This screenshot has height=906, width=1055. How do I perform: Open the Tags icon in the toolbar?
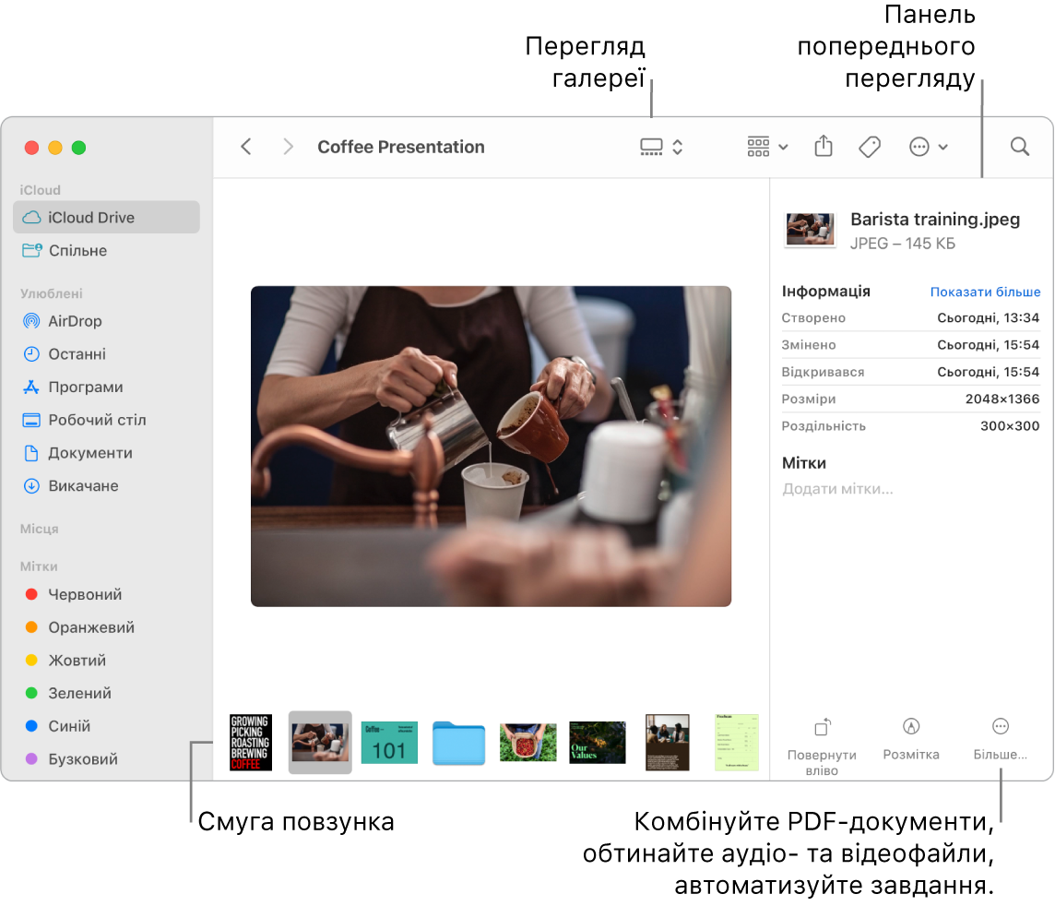(x=869, y=147)
